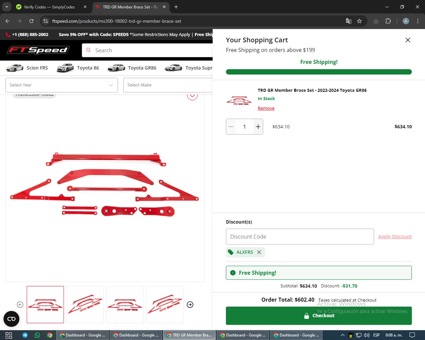Open Chrome three-dot menu
This screenshot has height=340, width=425.
tap(418, 21)
